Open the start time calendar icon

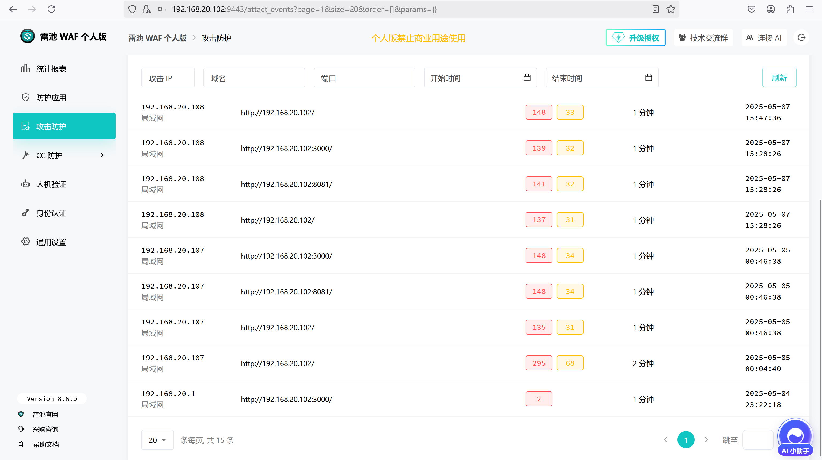coord(527,78)
